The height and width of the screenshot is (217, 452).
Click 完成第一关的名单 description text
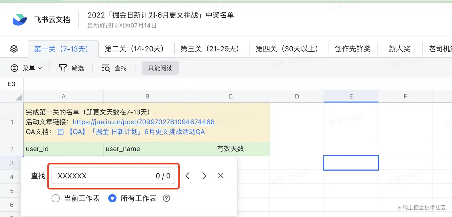(88, 112)
